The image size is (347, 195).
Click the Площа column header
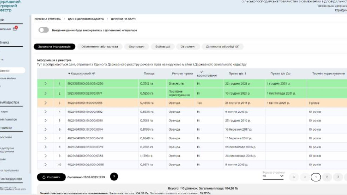click(x=149, y=74)
